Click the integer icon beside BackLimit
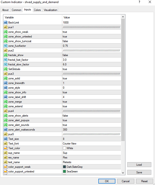Image resolution: width=155 pixels, height=185 pixels. pyautogui.click(x=5, y=23)
